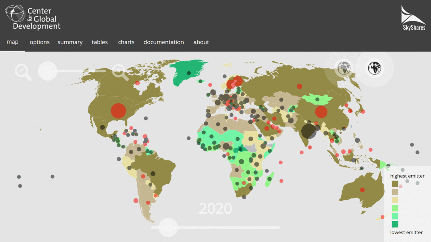
Task: Select the dimmed globe view icon
Action: pos(344,68)
